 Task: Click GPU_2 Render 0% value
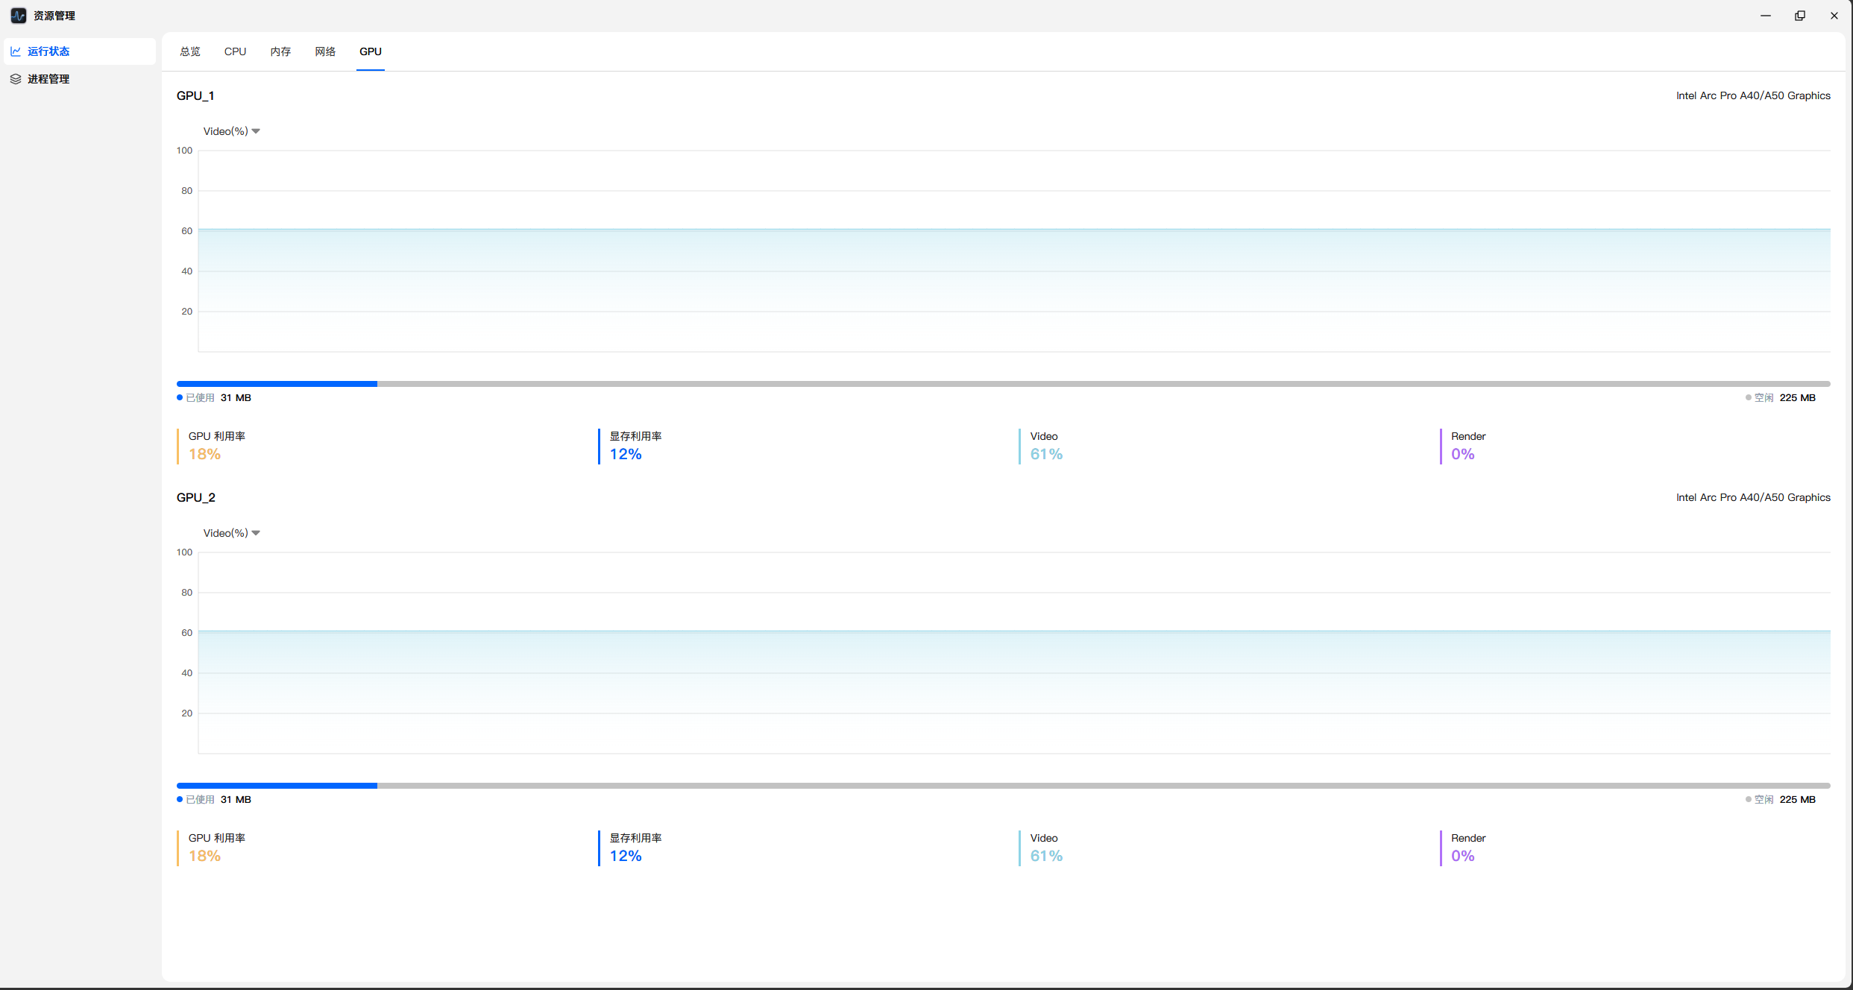[x=1463, y=856]
